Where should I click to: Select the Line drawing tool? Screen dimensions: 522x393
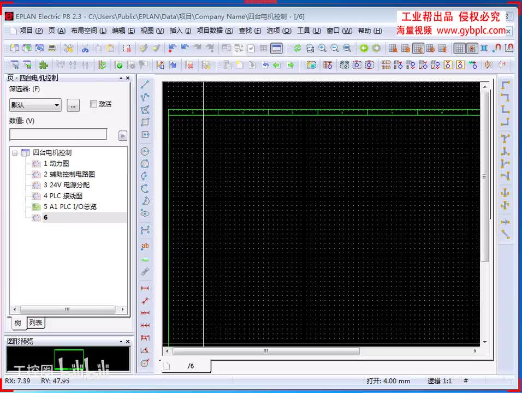pos(145,84)
